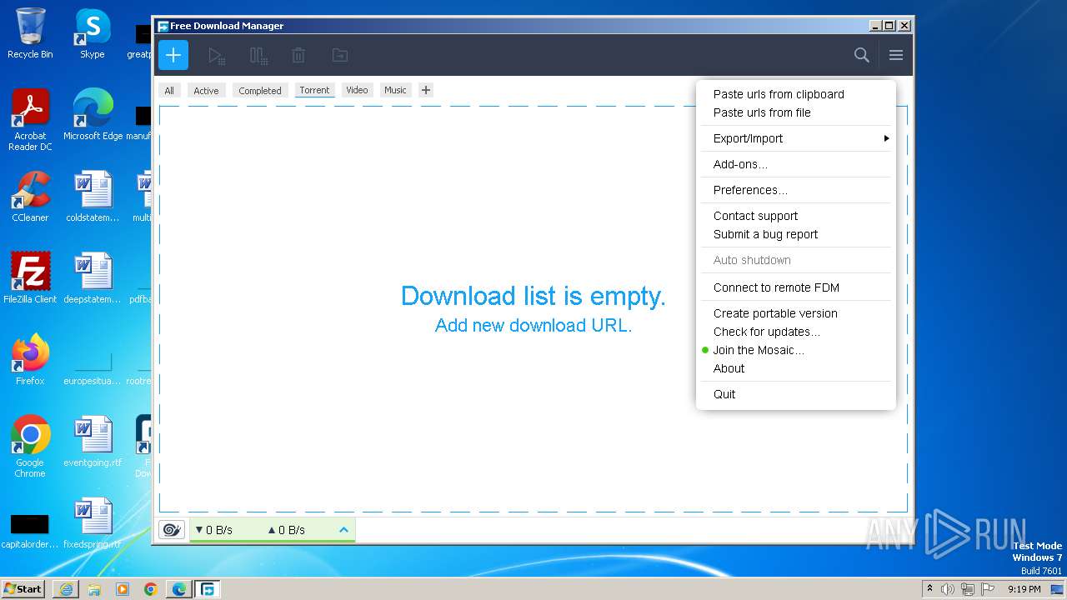Toggle the hamburger main menu icon

click(x=896, y=55)
